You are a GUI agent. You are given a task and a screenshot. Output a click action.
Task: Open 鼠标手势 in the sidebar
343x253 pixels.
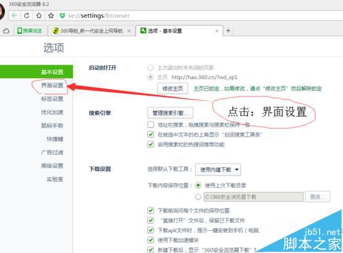[x=52, y=126]
